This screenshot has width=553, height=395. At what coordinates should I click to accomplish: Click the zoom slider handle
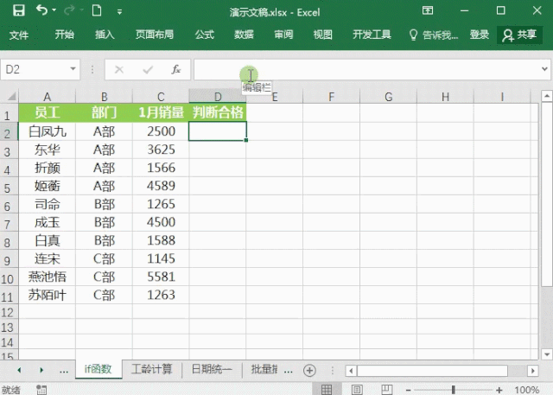tap(453, 390)
